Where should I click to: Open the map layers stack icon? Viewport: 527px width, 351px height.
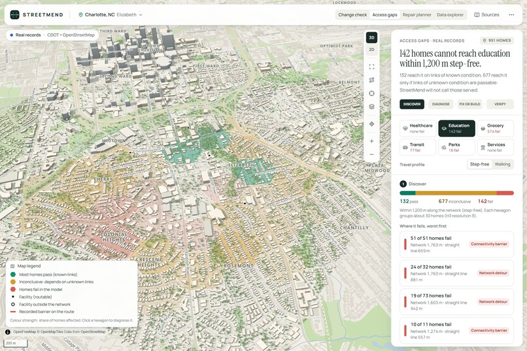coord(371,107)
